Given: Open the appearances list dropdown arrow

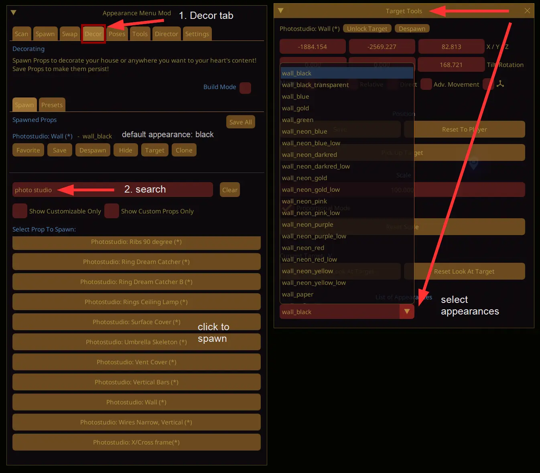Looking at the screenshot, I should (x=407, y=312).
